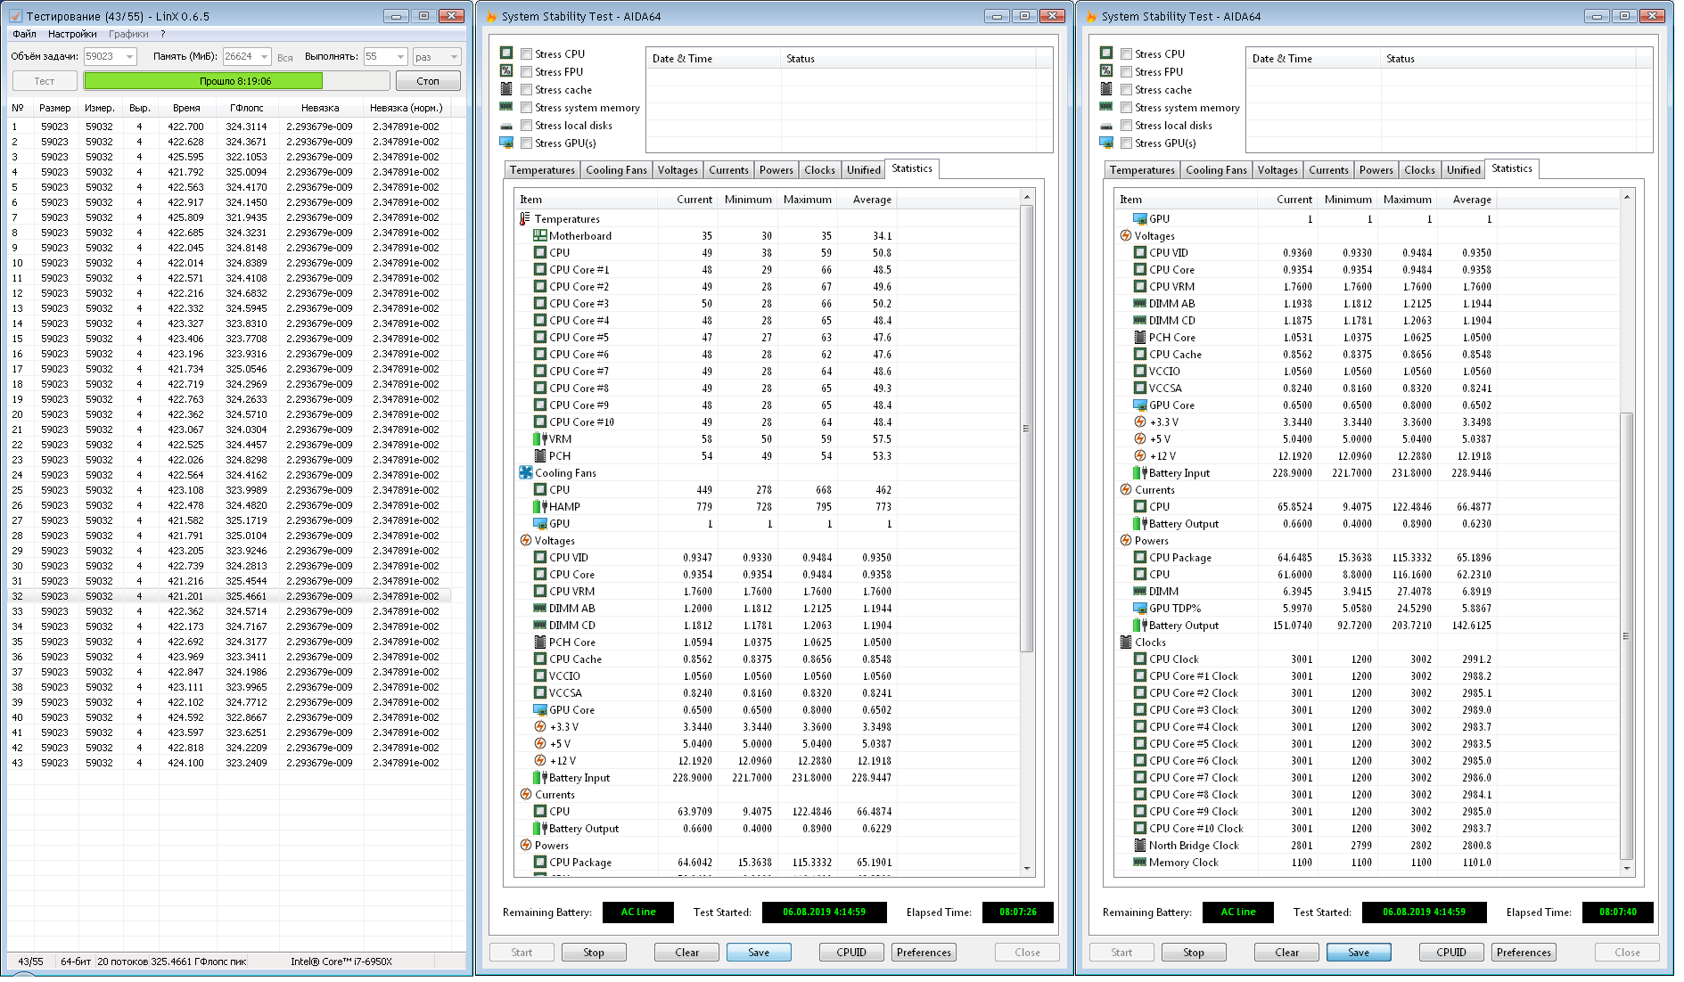Click the Stop button in the middle AIDA64 window
Image resolution: width=1684 pixels, height=982 pixels.
594,953
